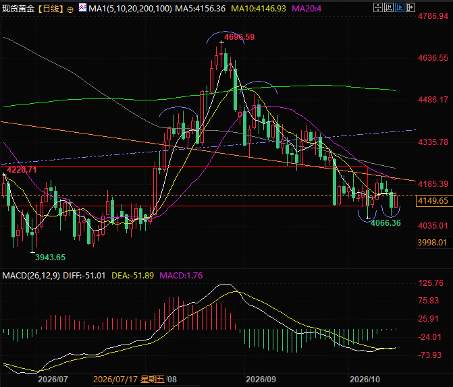The width and height of the screenshot is (453, 387).
Task: Click the chart axis shrink icon
Action: tap(389, 7)
